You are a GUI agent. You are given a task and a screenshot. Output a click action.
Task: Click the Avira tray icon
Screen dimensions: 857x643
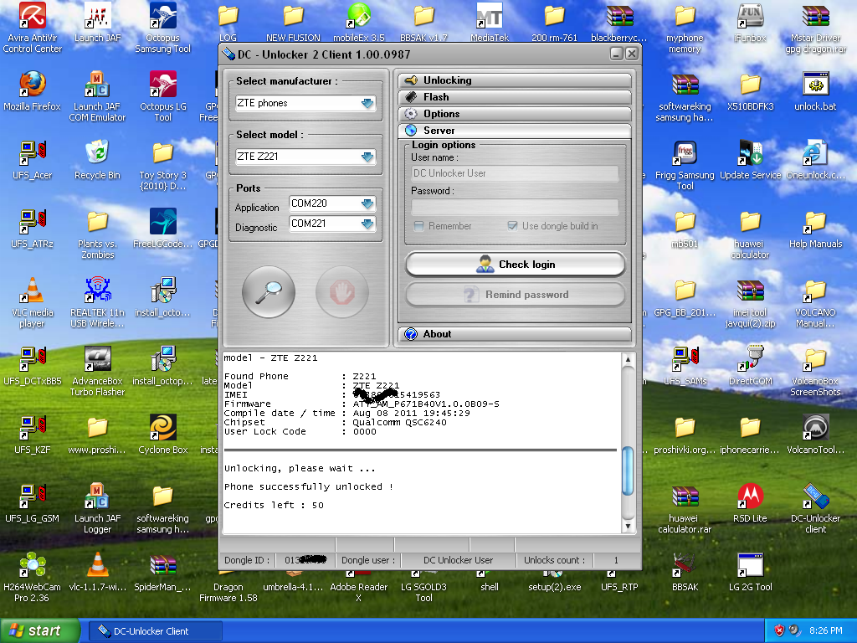click(779, 631)
